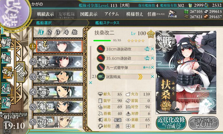This screenshot has width=223, height=134.
Task: Select the third ship in fleet list
Action: pos(60,76)
